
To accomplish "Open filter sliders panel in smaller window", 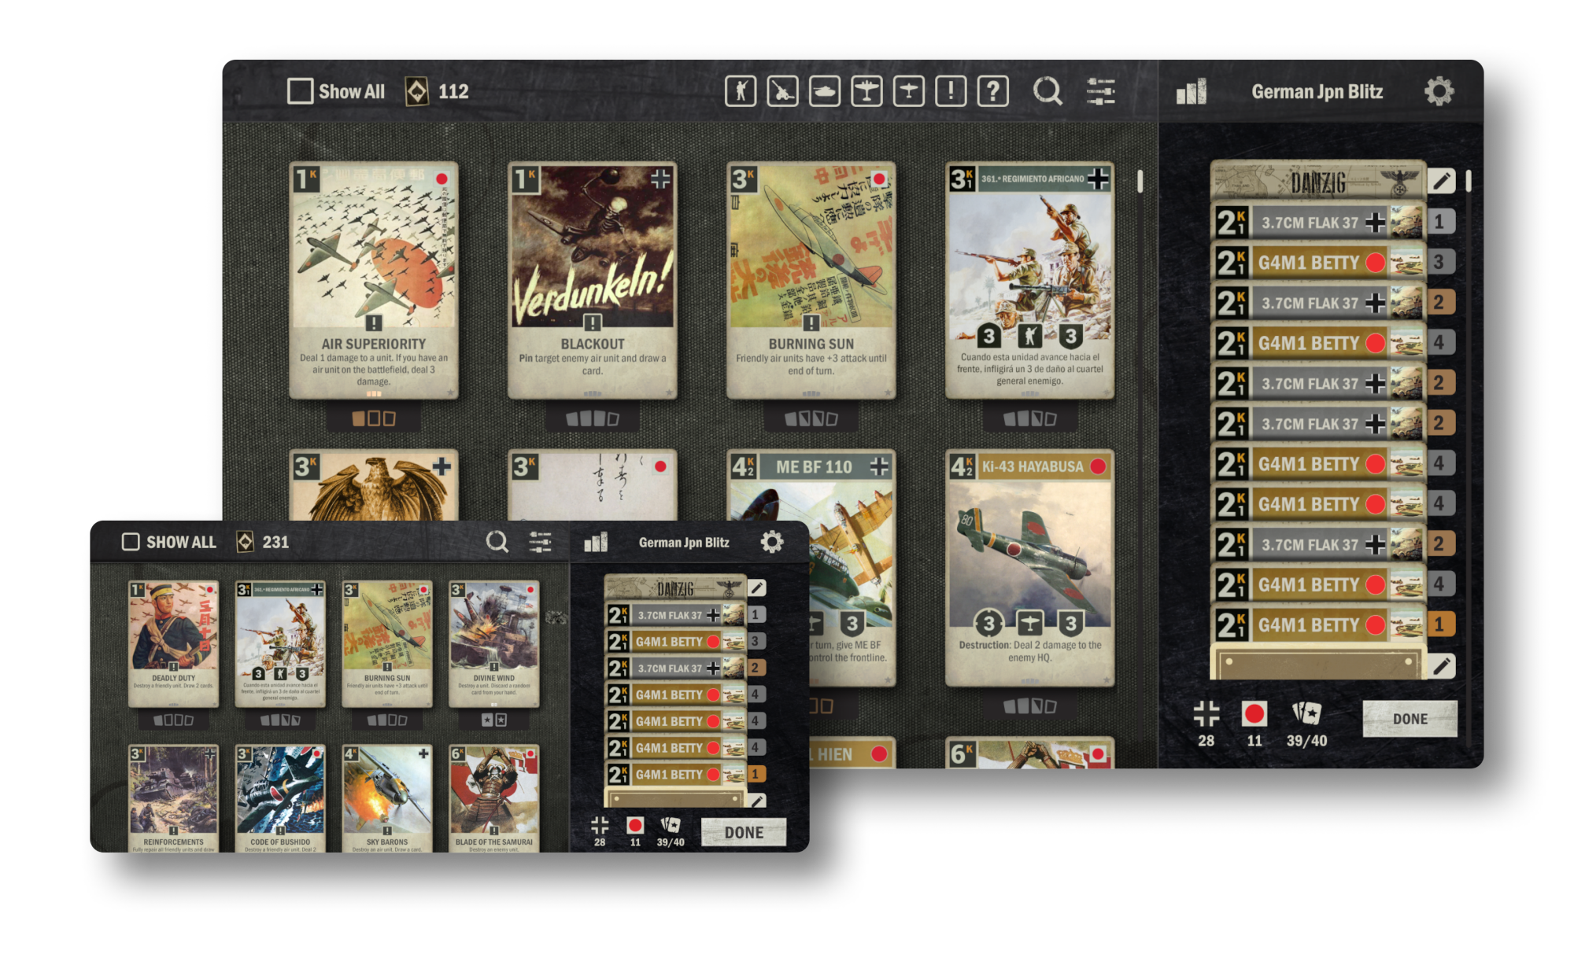I will click(x=540, y=542).
